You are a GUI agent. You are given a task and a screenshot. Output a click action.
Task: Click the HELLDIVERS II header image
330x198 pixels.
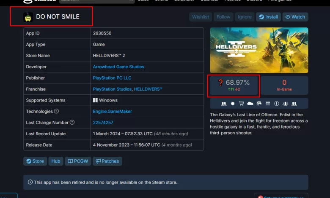point(259,50)
